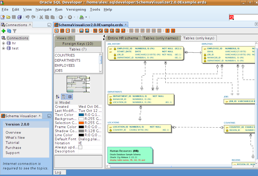Viewport: 258px width, 176px height.
Task: Click the diagram horizontal scrollbar
Action: click(x=171, y=166)
